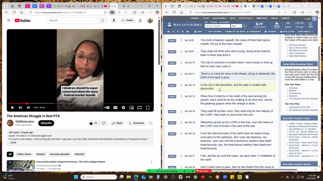323x181 pixels.
Task: Open Blue Letter Bible STUDY menu
Action: [x=206, y=18]
